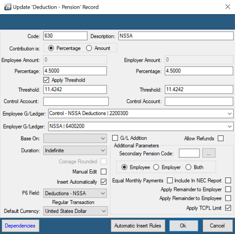Click the app icon in title bar

(x=8, y=7)
